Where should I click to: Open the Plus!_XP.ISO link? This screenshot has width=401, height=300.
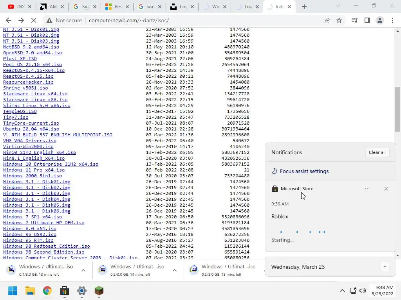20,59
